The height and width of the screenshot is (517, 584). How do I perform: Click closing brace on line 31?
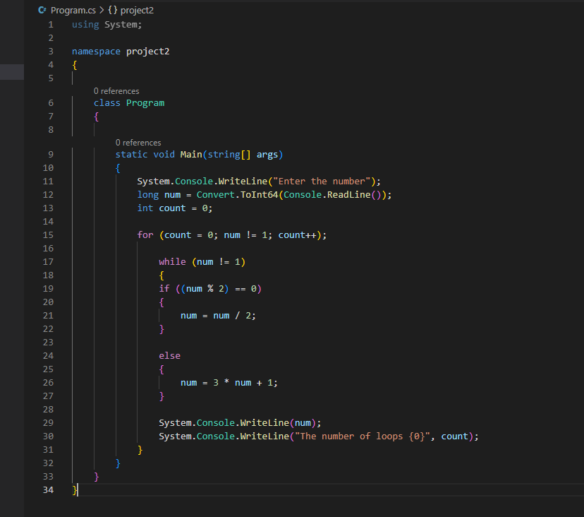pos(140,450)
